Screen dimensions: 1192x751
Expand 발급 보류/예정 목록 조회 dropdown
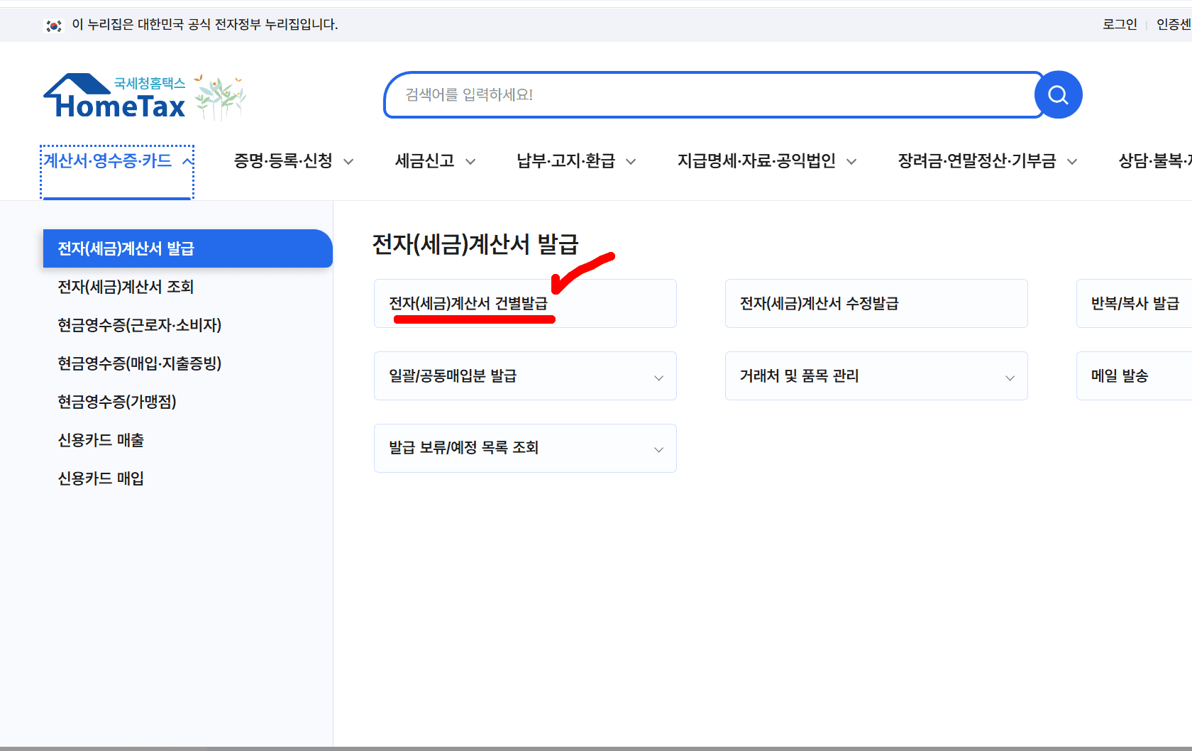(x=525, y=449)
